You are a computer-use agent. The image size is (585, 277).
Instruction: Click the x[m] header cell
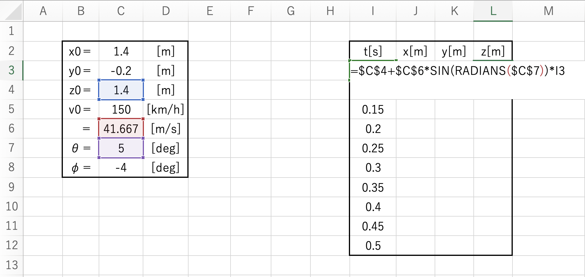click(x=415, y=51)
